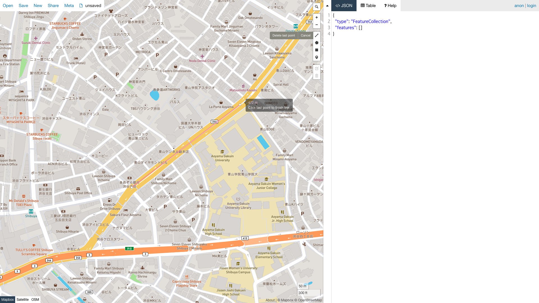Click the Capricciosa Shibuya restaurant icon

pyautogui.click(x=187, y=277)
